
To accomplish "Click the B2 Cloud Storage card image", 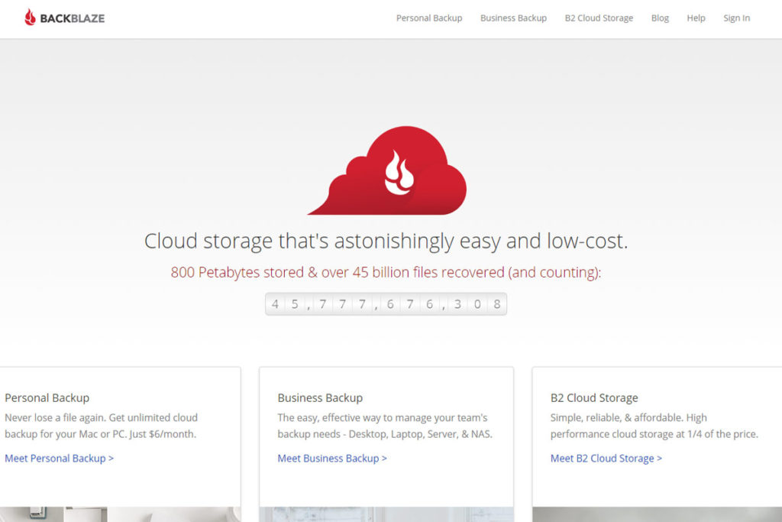I will click(x=658, y=514).
